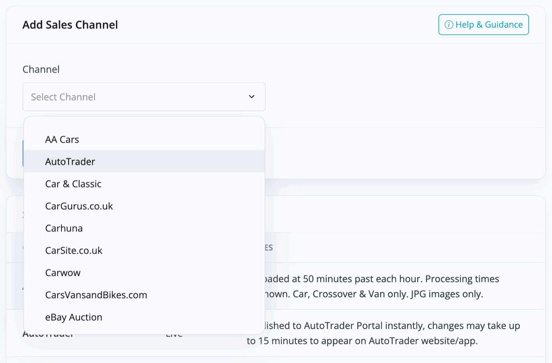
Task: Click the chevron arrow of Select Channel
Action: [x=252, y=97]
